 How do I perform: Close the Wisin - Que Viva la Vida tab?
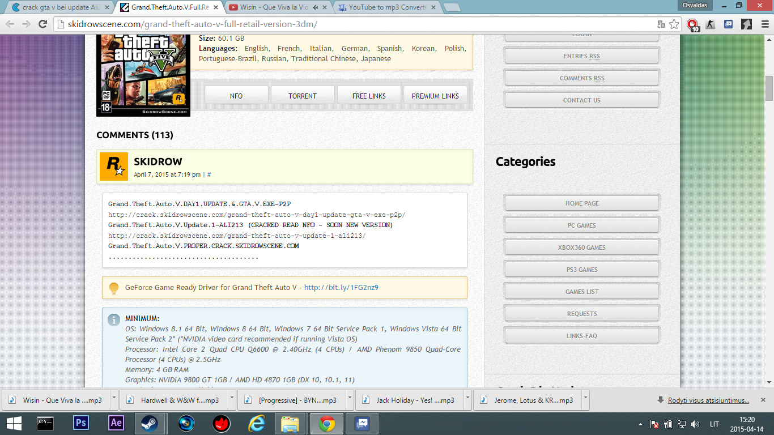tap(325, 7)
